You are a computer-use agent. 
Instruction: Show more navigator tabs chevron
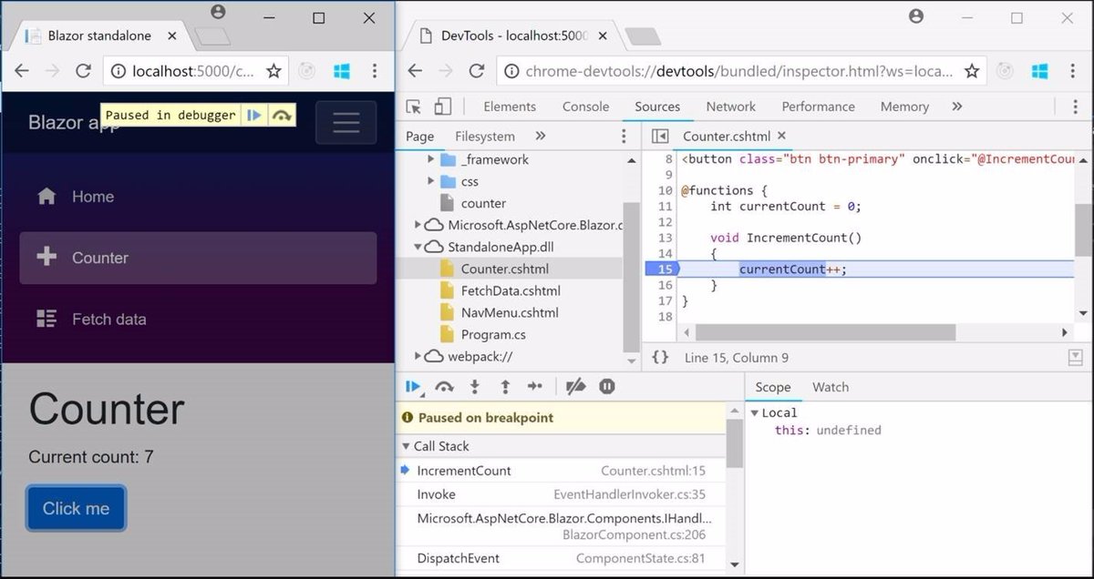pos(541,137)
